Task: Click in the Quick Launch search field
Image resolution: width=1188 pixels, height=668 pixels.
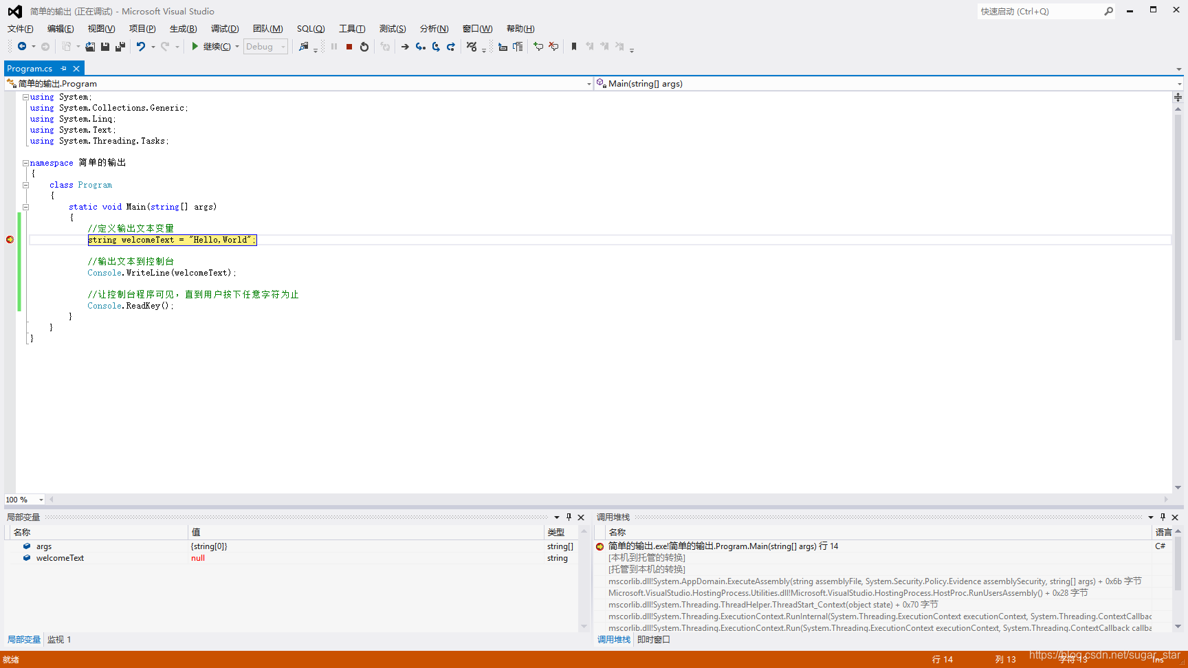Action: click(x=1039, y=12)
